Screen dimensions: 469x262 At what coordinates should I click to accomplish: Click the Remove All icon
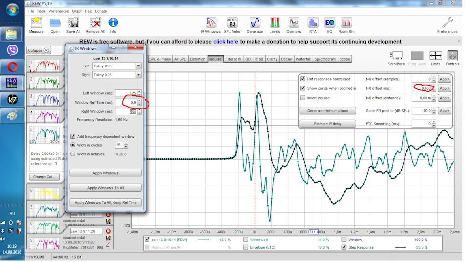click(95, 23)
